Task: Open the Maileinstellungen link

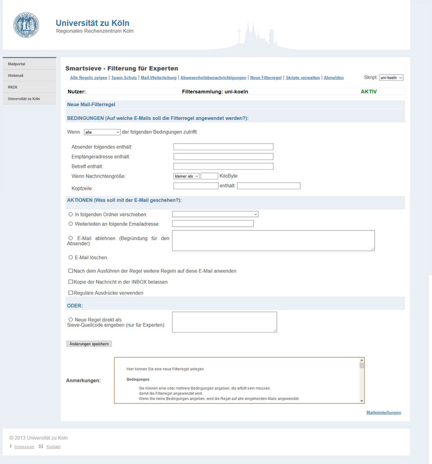Action: coord(384,413)
